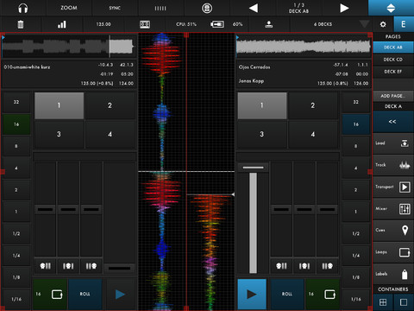Open the Transport section
The width and height of the screenshot is (414, 311).
[x=393, y=187]
